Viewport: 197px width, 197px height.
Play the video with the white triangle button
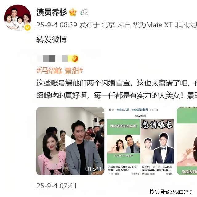70,141
